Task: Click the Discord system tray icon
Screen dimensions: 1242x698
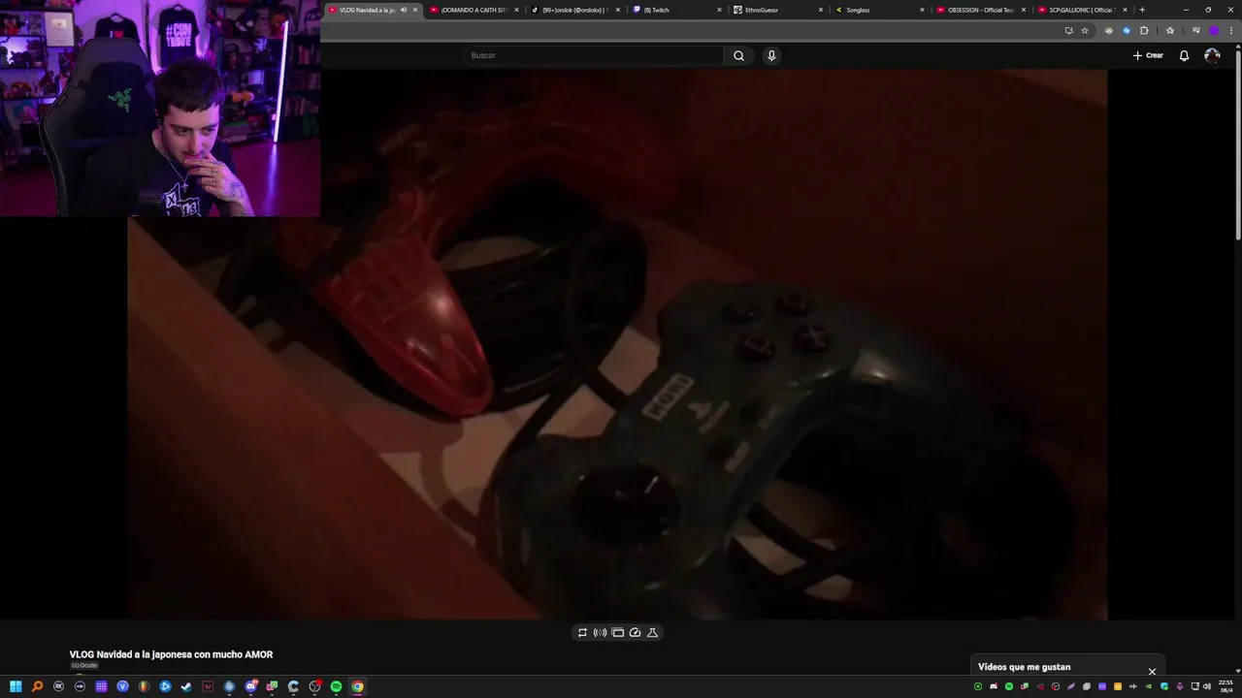Action: click(x=994, y=686)
